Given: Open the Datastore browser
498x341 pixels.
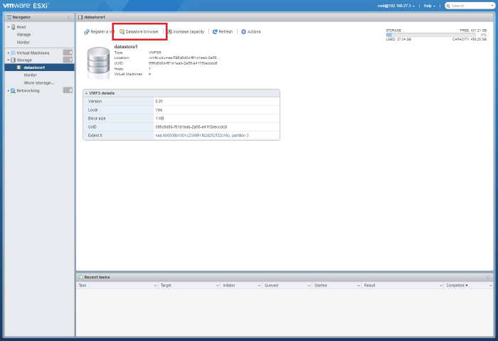Looking at the screenshot, I should tap(139, 32).
